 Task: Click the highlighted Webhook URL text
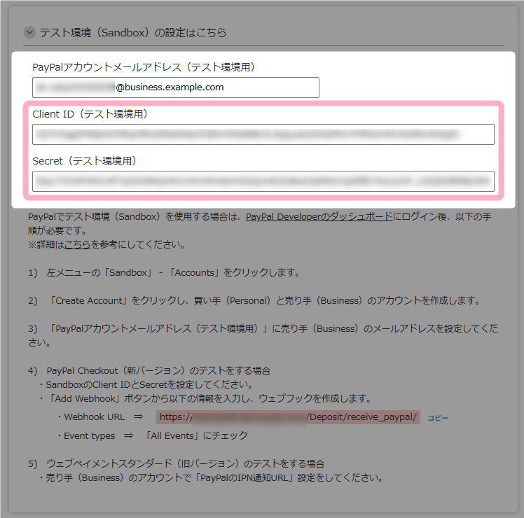(x=288, y=417)
